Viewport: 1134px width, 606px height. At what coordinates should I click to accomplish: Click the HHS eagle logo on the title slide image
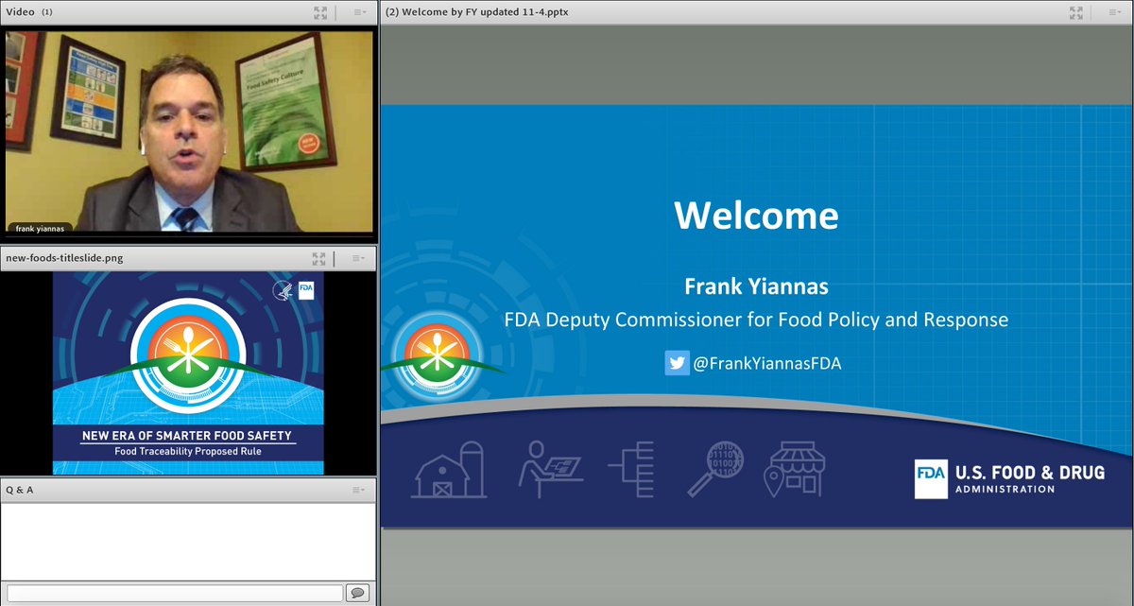point(283,291)
